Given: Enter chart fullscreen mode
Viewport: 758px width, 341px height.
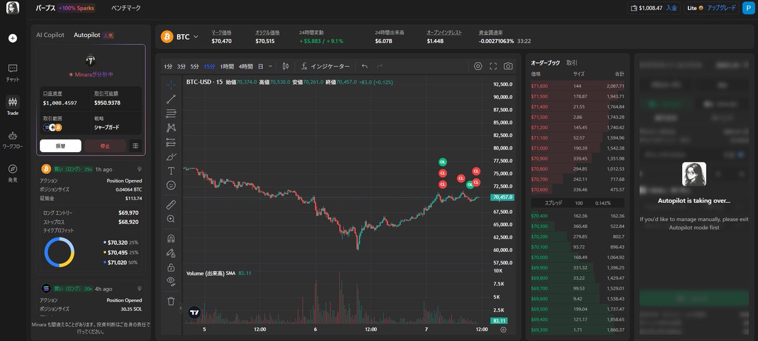Looking at the screenshot, I should (x=493, y=66).
